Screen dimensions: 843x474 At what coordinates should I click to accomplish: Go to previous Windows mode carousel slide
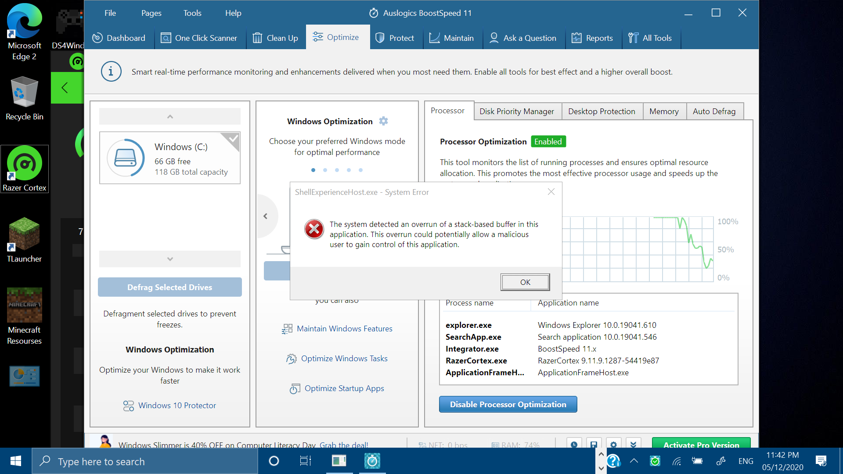(x=265, y=216)
